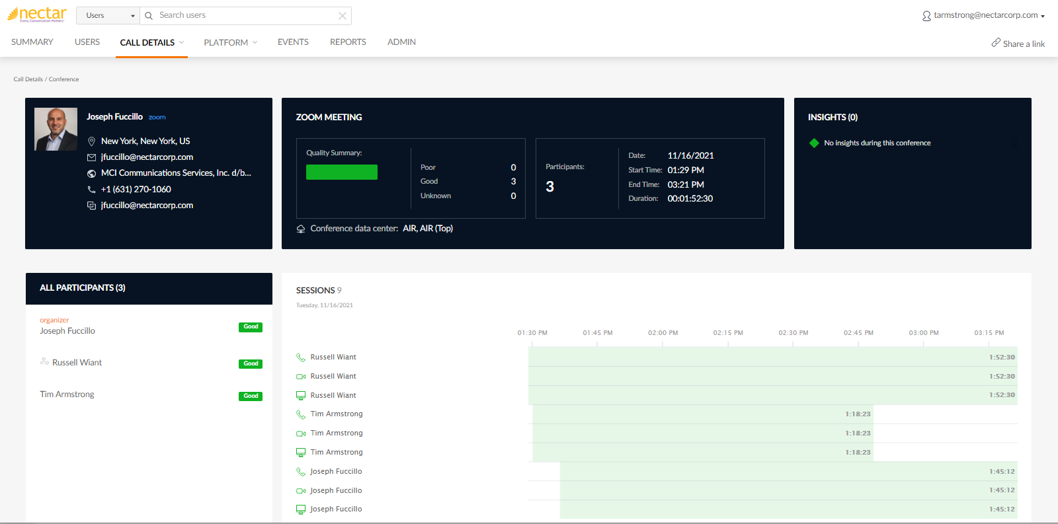Click the Insights (0) heading
The image size is (1058, 524).
tap(833, 117)
